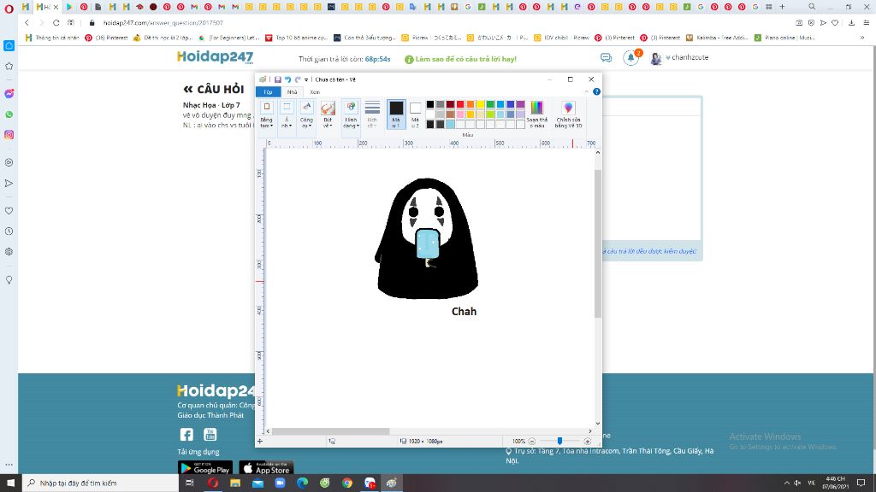Open Microsoft Edge from the taskbar

coord(302,483)
